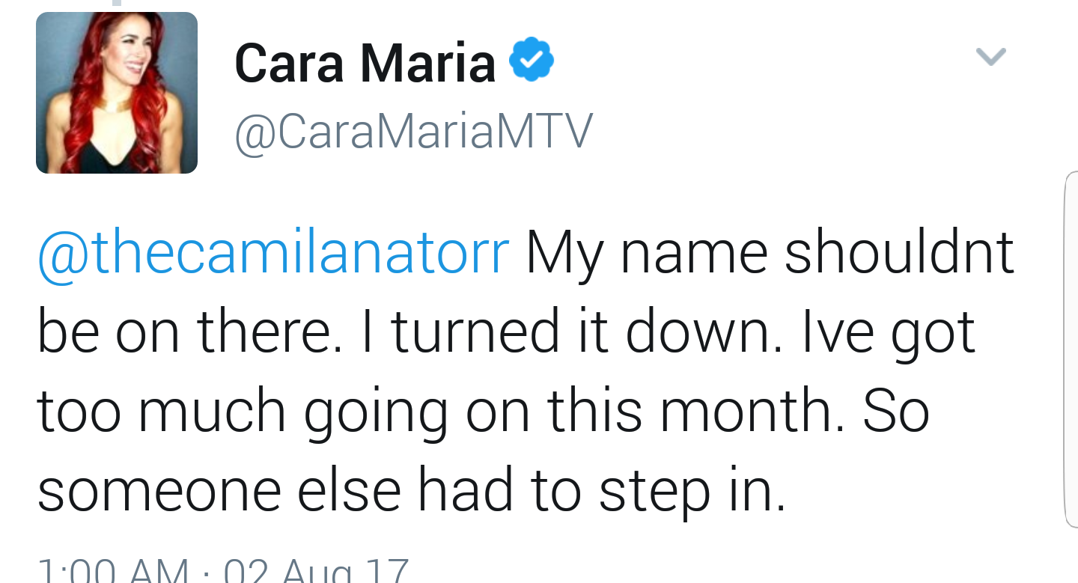This screenshot has height=583, width=1078.
Task: Click the scrollbar at right edge
Action: [1071, 349]
